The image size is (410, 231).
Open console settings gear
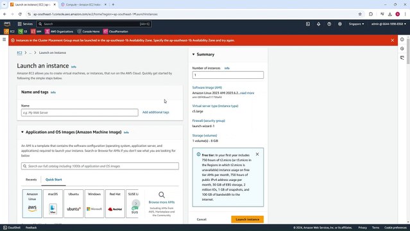click(339, 24)
